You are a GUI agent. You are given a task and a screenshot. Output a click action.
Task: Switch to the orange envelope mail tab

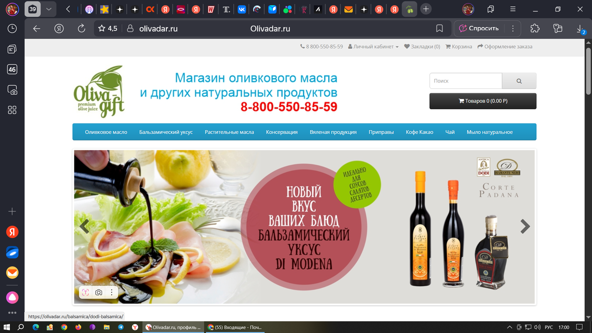tap(348, 9)
